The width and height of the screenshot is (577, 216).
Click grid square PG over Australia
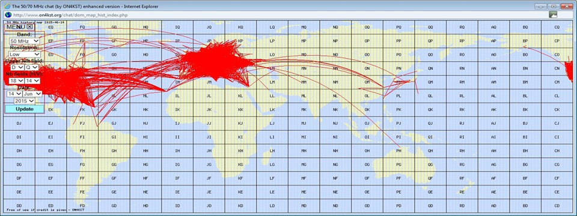[399, 164]
